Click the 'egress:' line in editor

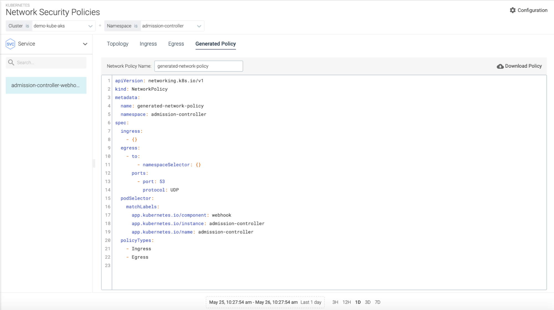click(130, 148)
